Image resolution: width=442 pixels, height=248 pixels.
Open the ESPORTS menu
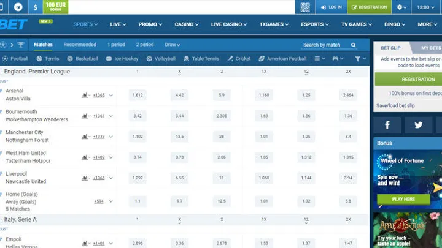pos(315,24)
